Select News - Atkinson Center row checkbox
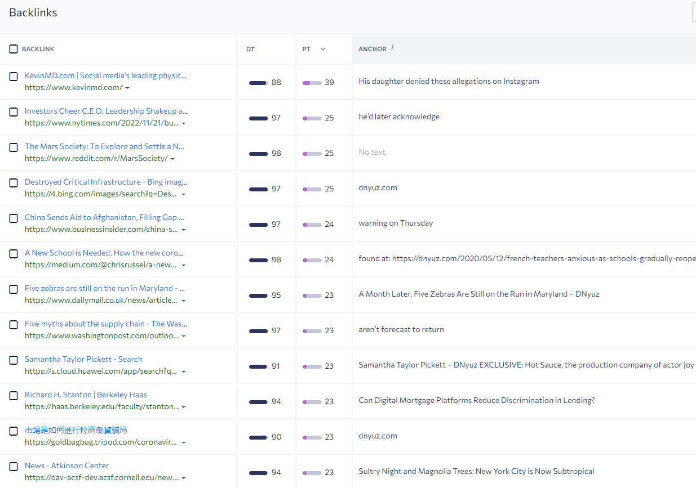This screenshot has height=488, width=696. point(14,467)
